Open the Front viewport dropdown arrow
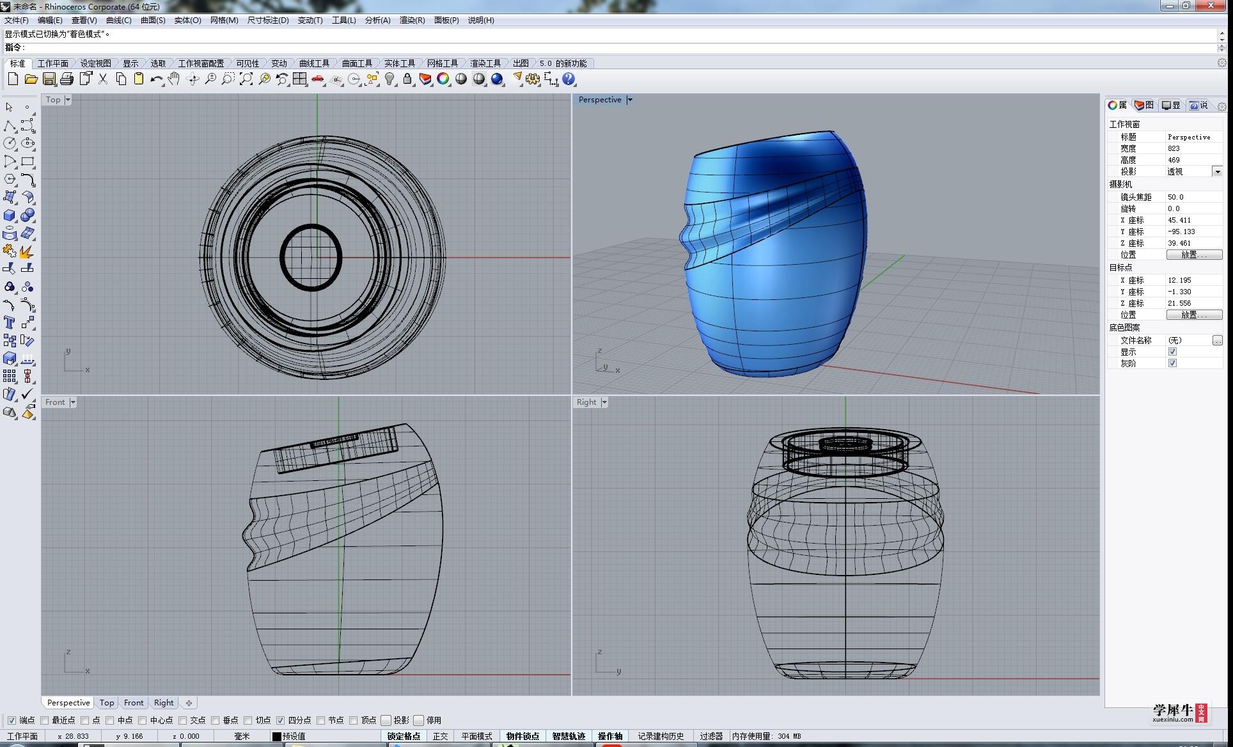Viewport: 1233px width, 747px height. (x=73, y=402)
